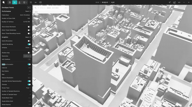Open the Output Type Final dropdown

(x=28, y=88)
